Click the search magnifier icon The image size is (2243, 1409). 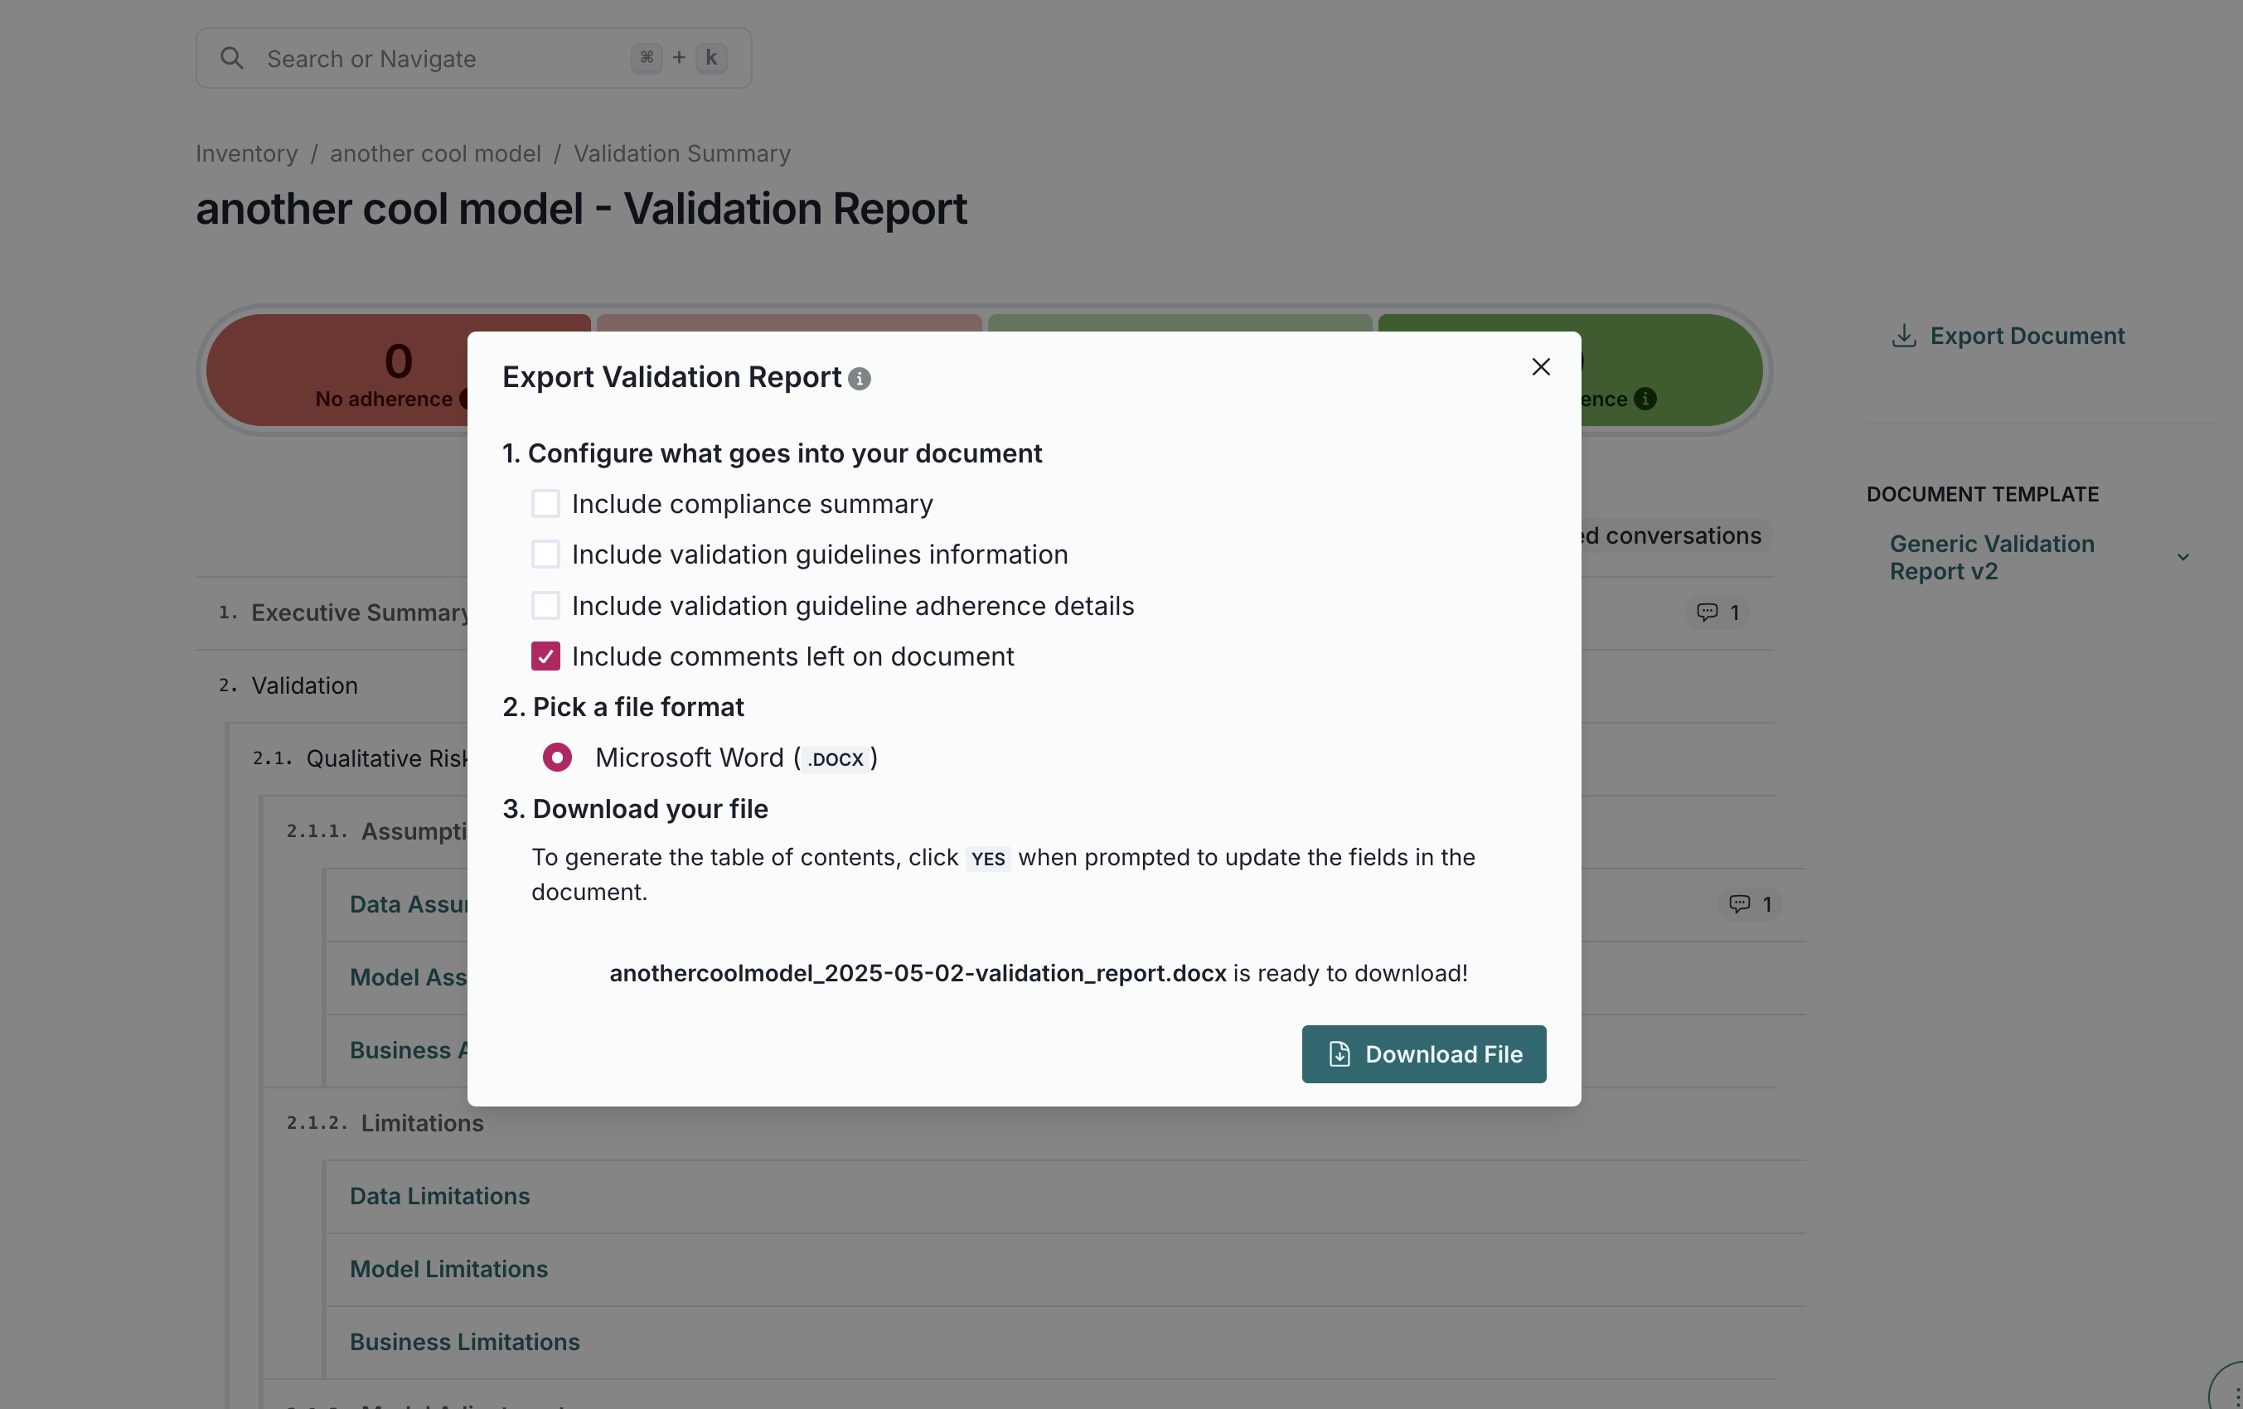coord(232,59)
